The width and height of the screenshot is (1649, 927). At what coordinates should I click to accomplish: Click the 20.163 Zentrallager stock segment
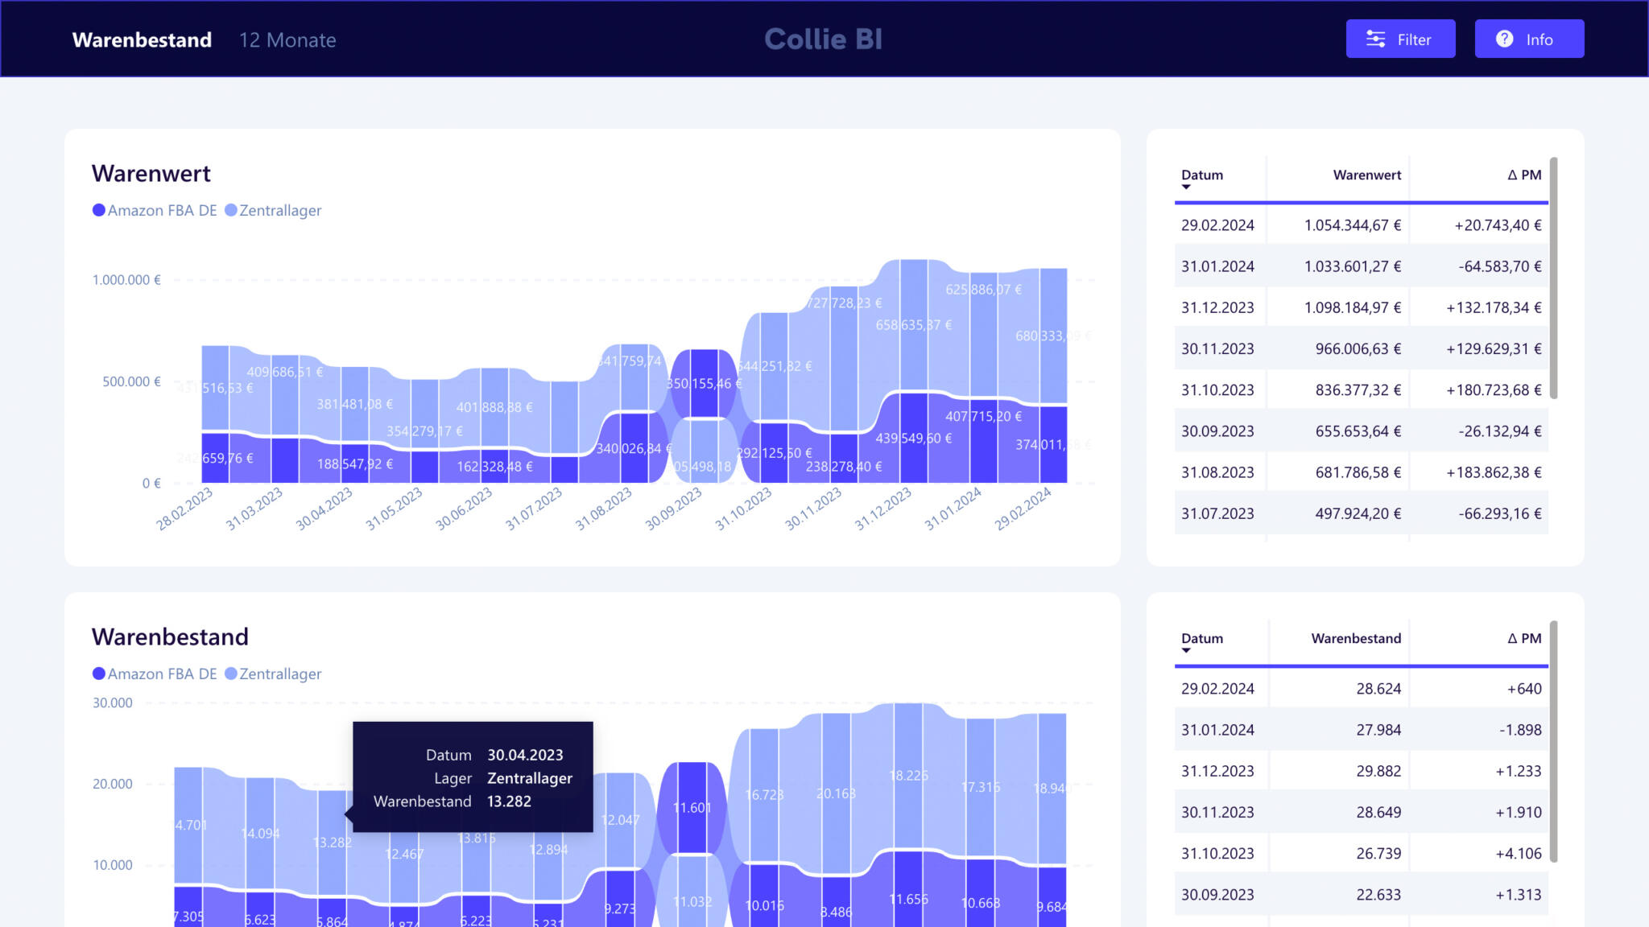(x=836, y=794)
